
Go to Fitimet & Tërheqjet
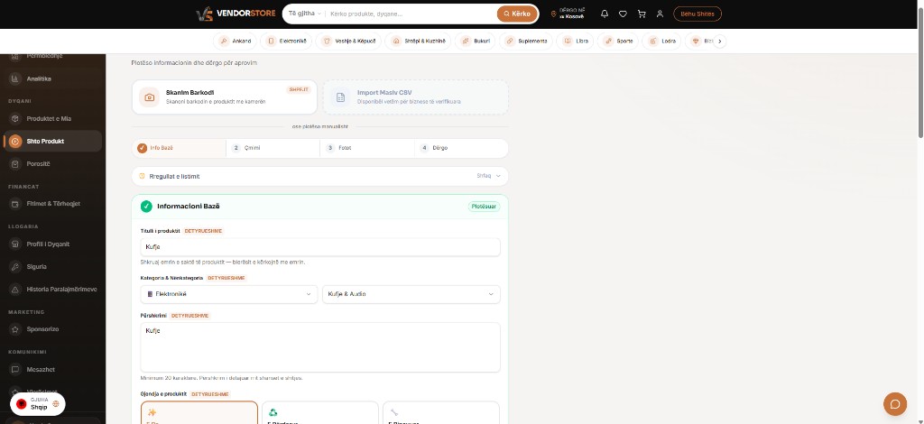(x=53, y=204)
